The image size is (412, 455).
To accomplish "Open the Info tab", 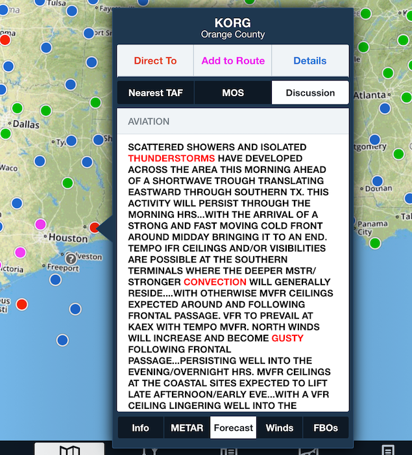I will 141,428.
